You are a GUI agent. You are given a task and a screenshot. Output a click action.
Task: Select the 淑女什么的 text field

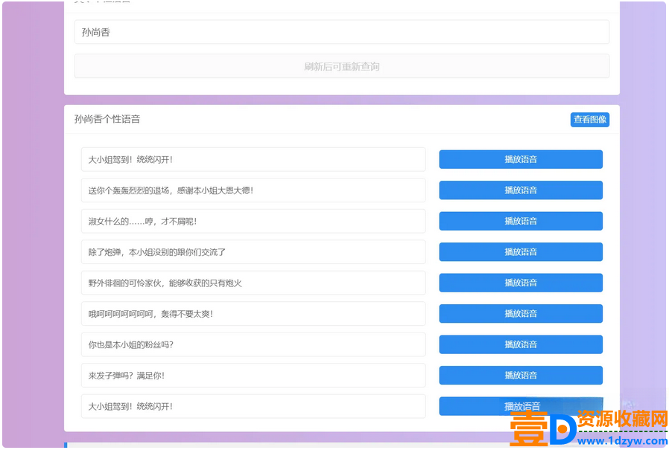pos(253,221)
